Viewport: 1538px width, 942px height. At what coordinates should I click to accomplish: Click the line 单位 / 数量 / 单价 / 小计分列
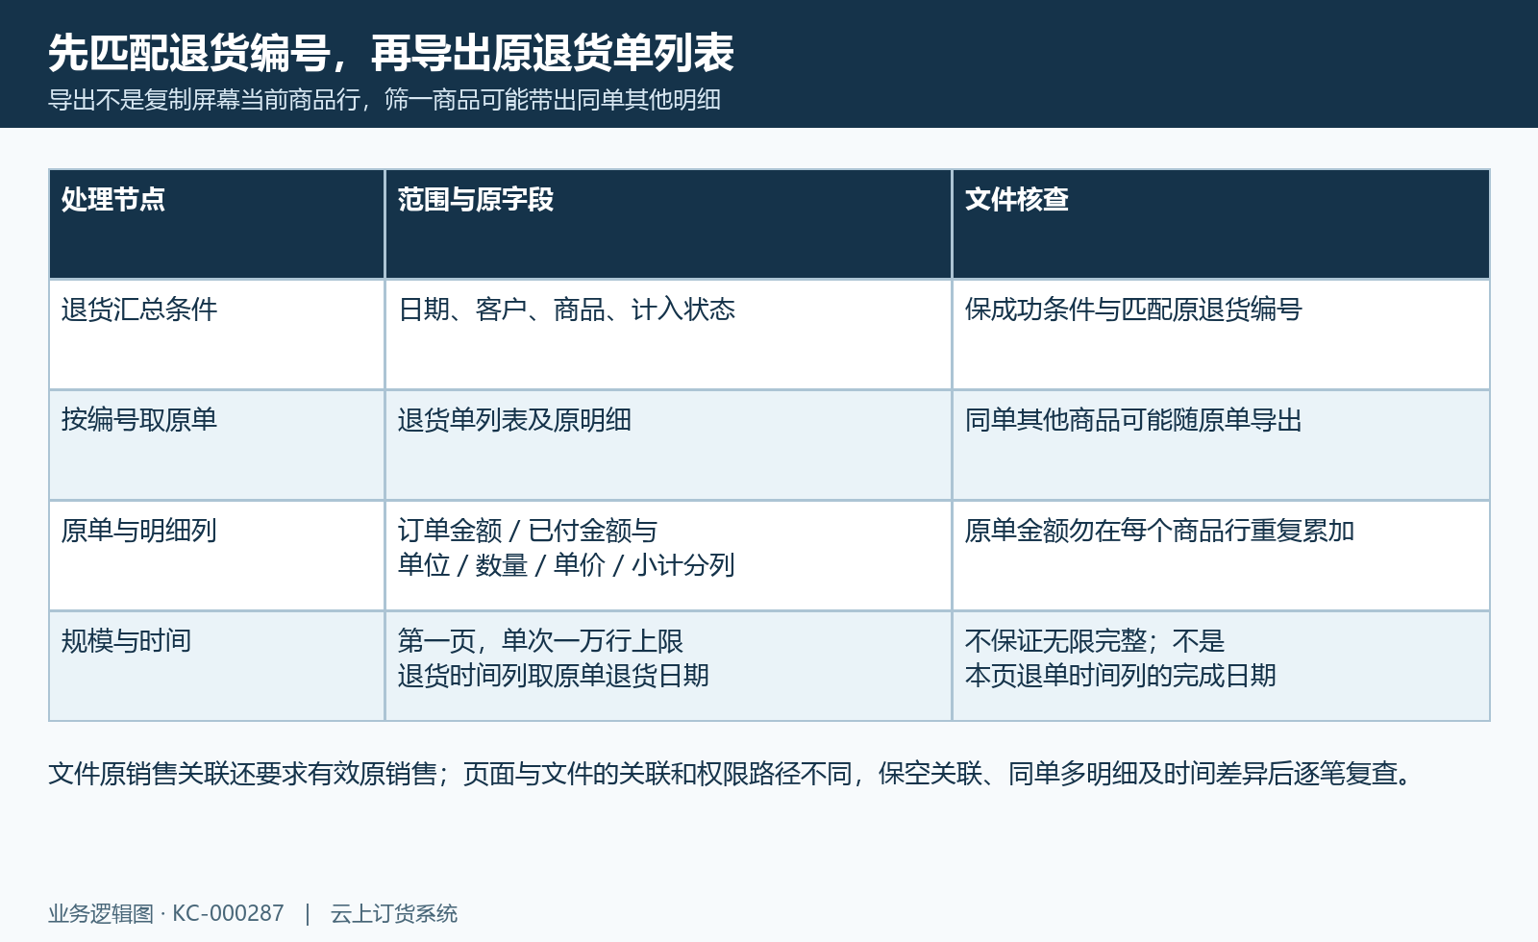566,565
